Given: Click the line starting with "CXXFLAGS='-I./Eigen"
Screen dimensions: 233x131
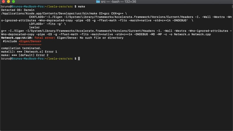Looking at the screenshot, I should (x=130, y=17).
